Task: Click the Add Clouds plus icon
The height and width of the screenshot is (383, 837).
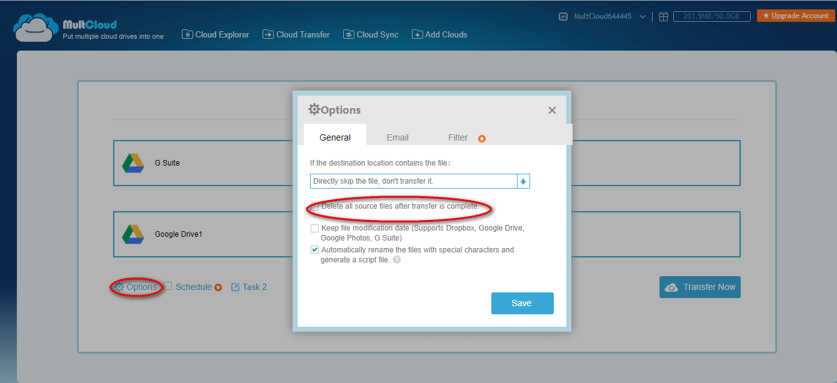Action: pyautogui.click(x=418, y=34)
